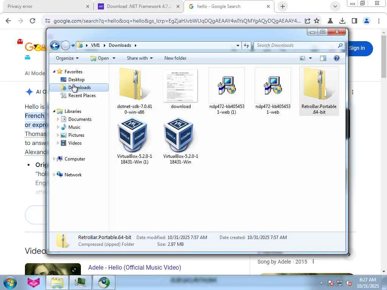Open the view options dropdown arrow

311,58
